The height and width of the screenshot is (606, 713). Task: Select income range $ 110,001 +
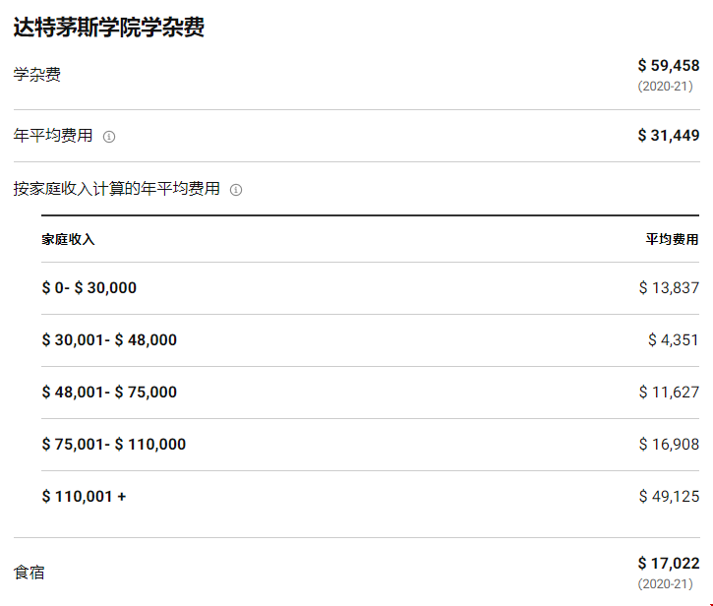pyautogui.click(x=85, y=497)
